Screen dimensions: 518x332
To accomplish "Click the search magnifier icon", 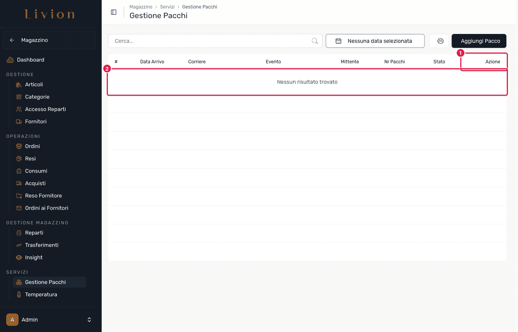I will [315, 41].
